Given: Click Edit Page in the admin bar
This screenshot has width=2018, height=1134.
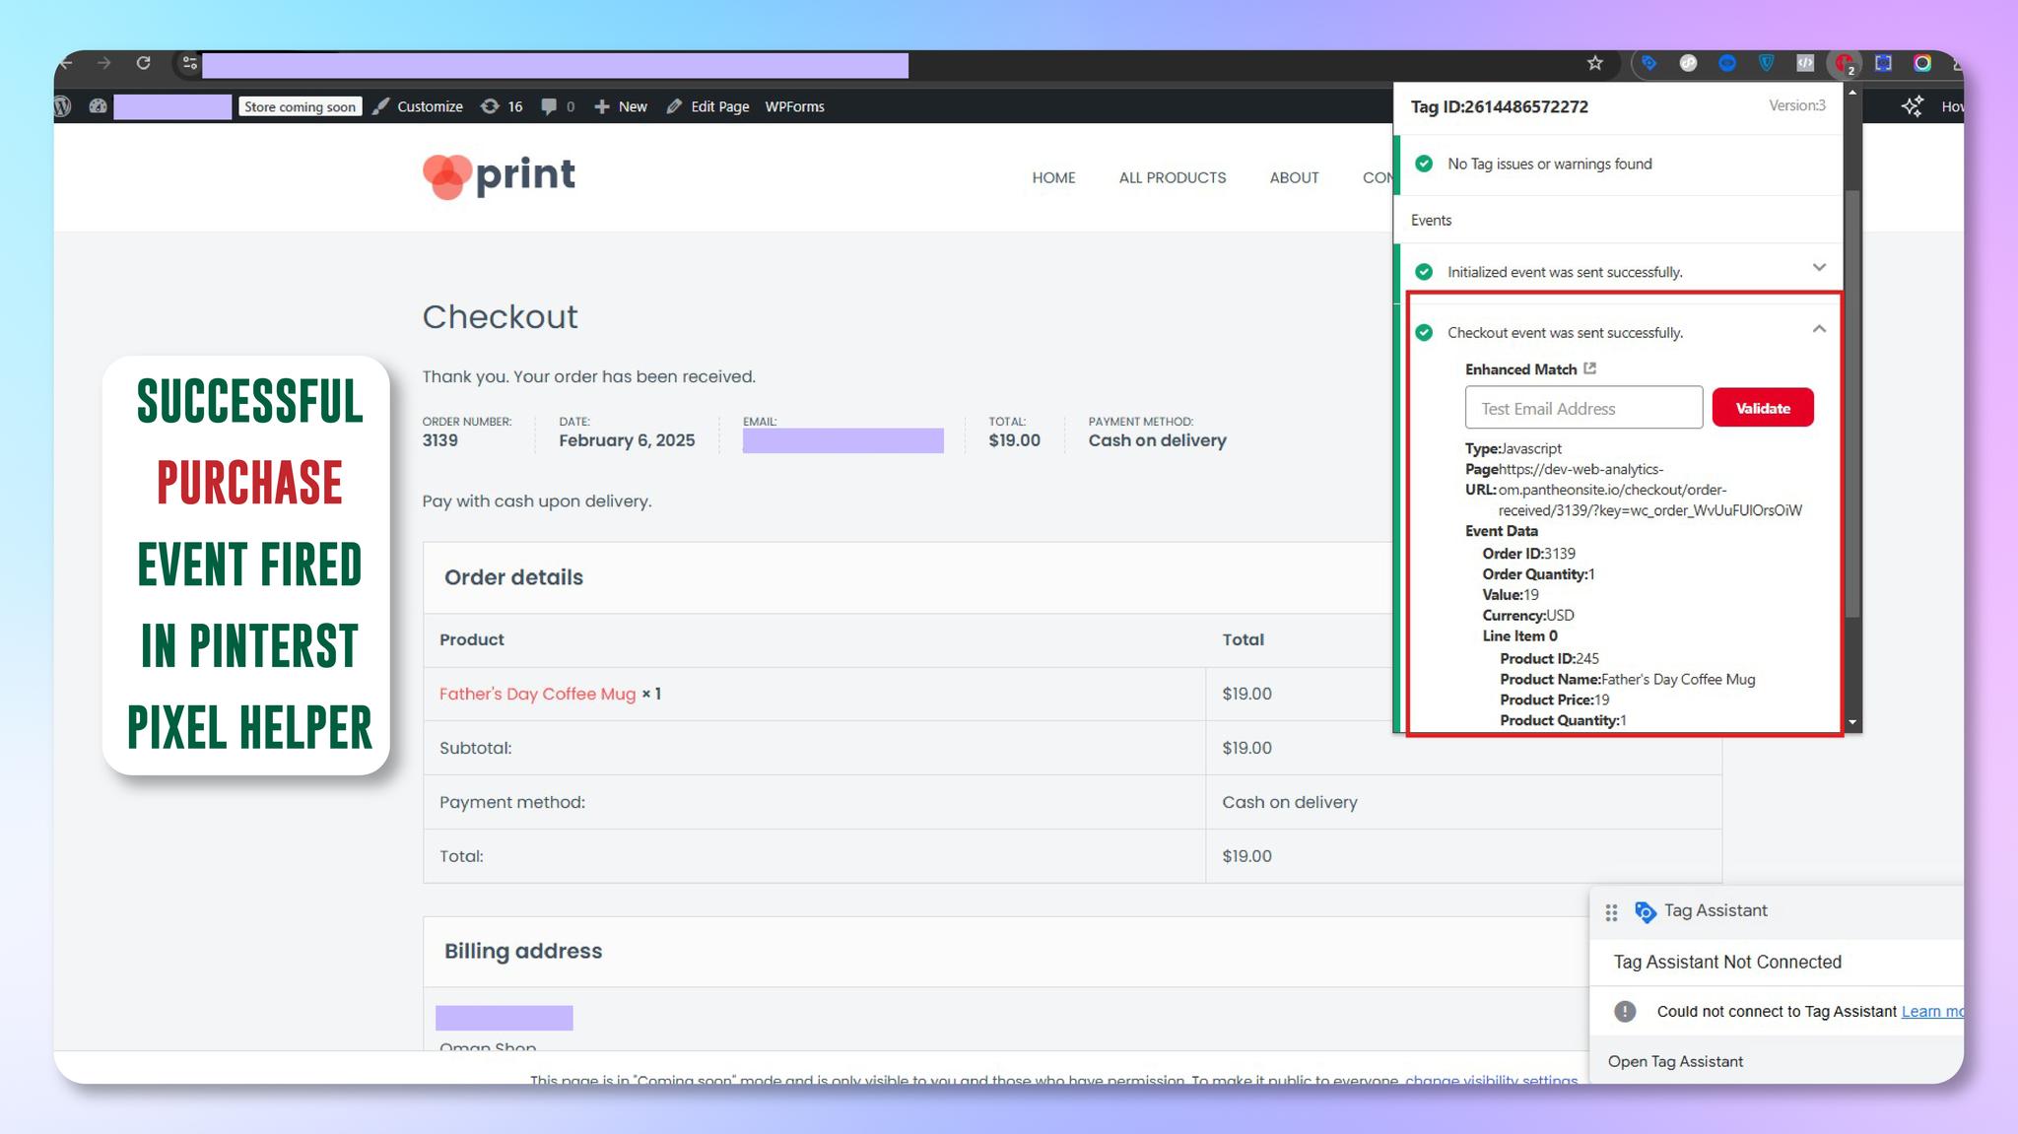Looking at the screenshot, I should pyautogui.click(x=707, y=106).
